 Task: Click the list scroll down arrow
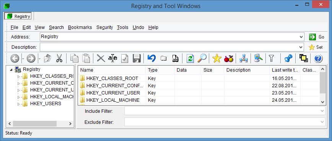(x=322, y=102)
